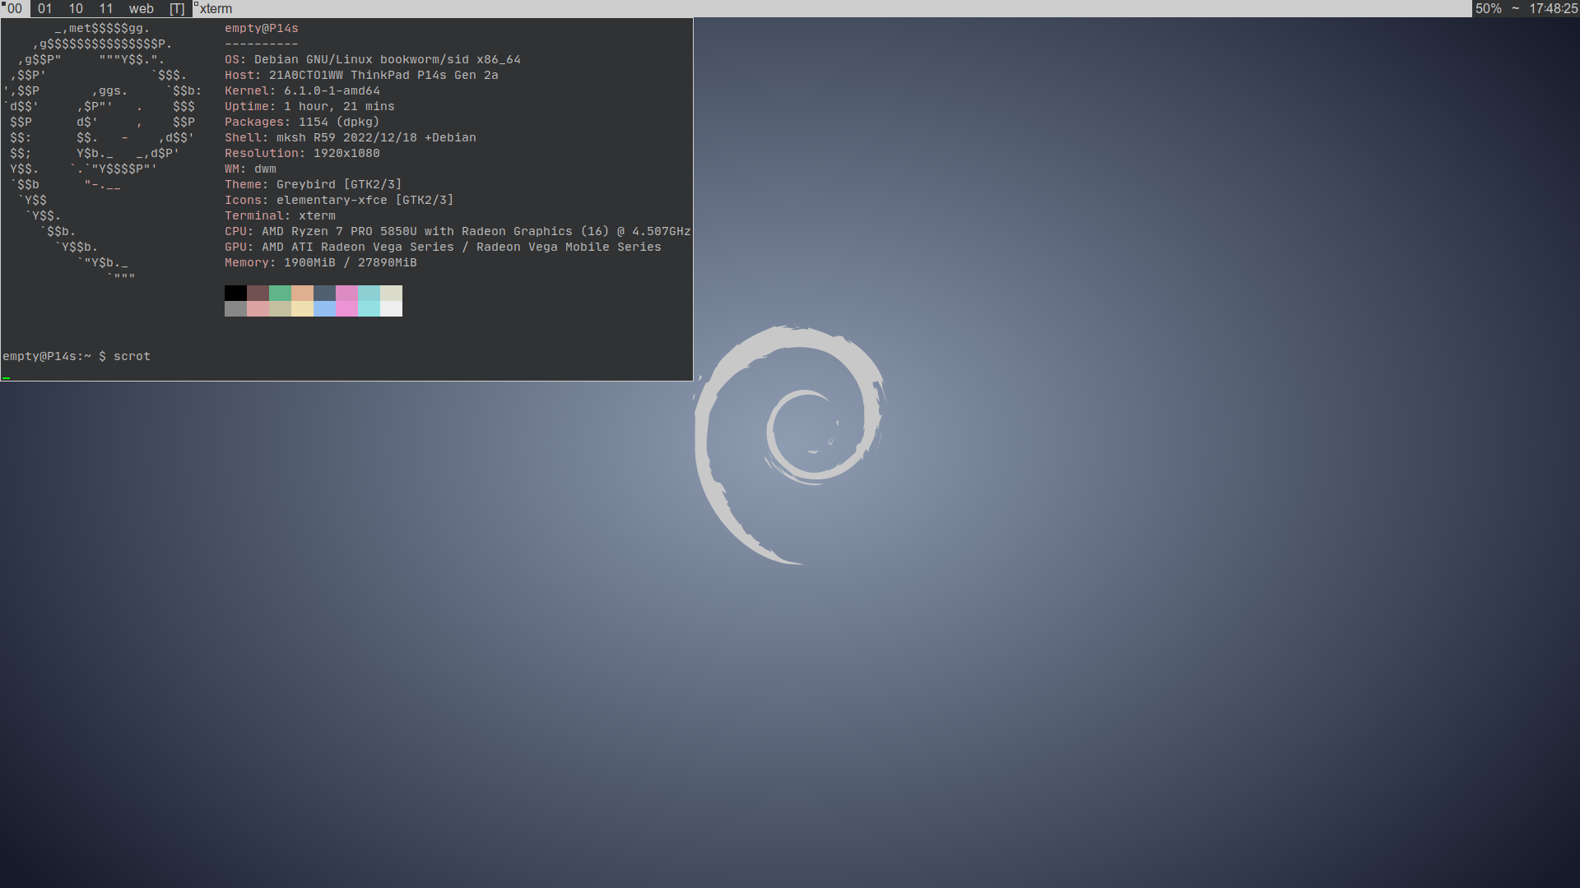Click the Uptime: 1 hour, 21 mins line
This screenshot has width=1580, height=888.
pyautogui.click(x=309, y=106)
